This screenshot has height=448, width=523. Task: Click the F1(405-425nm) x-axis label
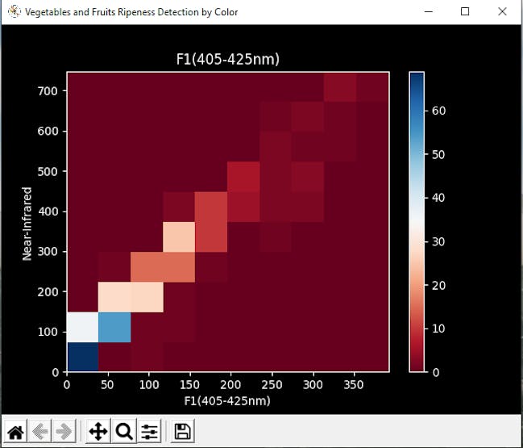227,400
